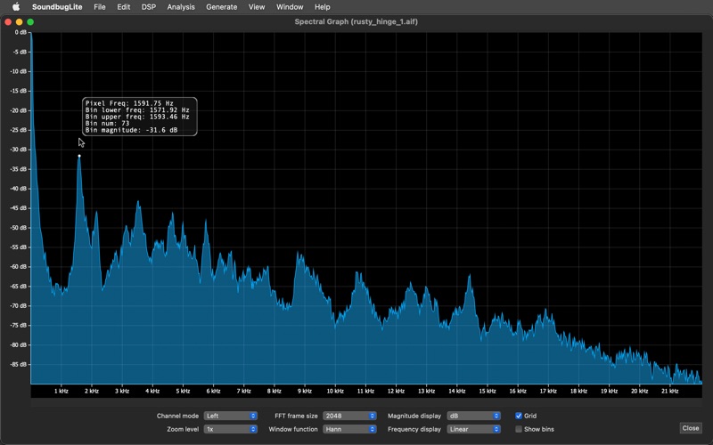
Task: Click the 'Bin lower freq: 1571.92 Hz' readout text
Action: 137,110
